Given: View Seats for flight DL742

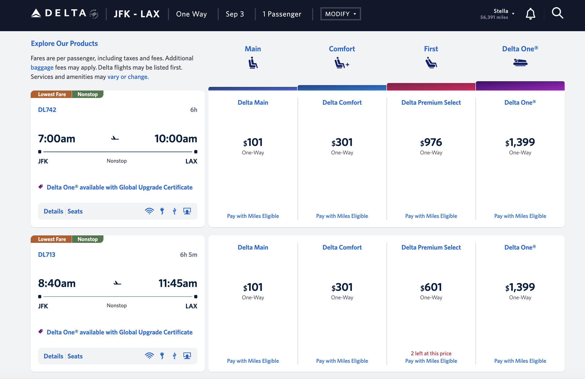Looking at the screenshot, I should (x=75, y=211).
